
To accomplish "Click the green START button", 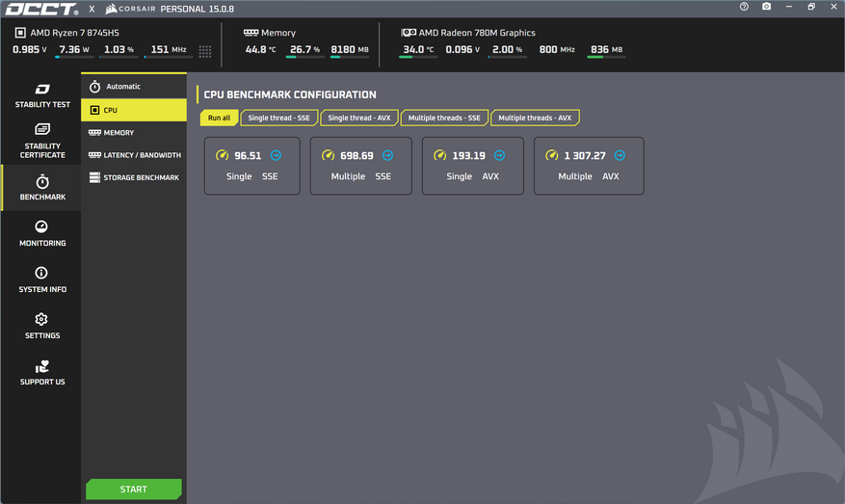I will tap(134, 489).
